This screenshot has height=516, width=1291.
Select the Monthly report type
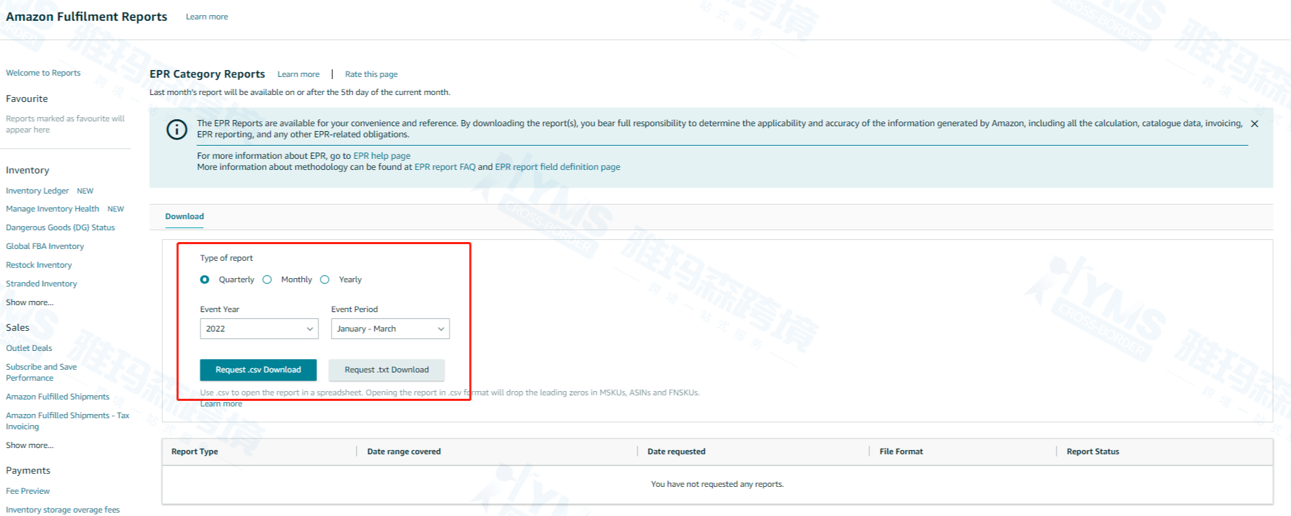tap(267, 279)
